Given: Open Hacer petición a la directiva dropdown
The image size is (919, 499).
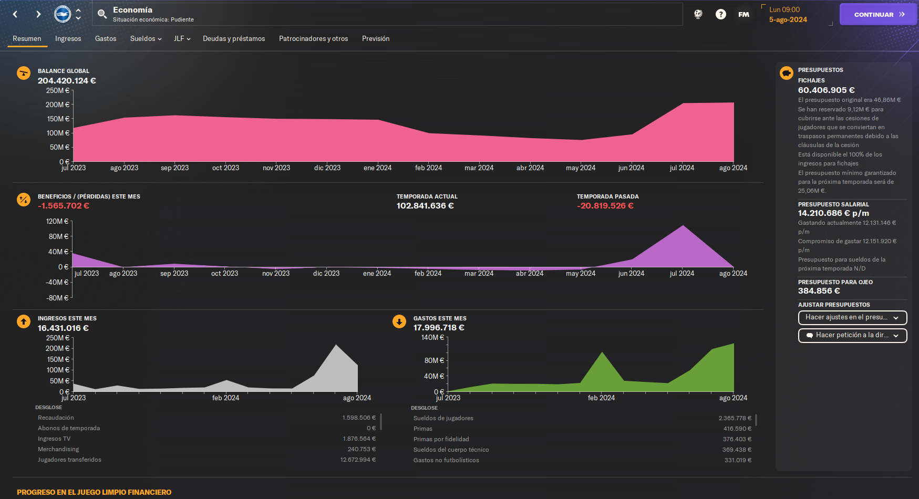Looking at the screenshot, I should pyautogui.click(x=852, y=335).
